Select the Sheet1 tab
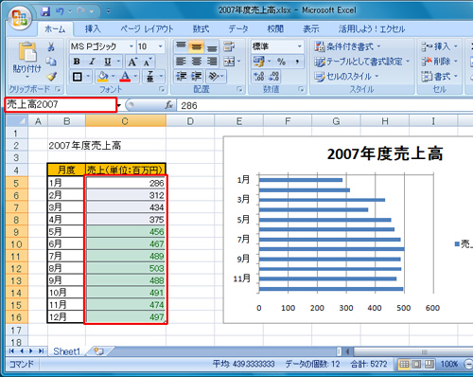Viewport: 473px width, 377px height. coord(67,351)
